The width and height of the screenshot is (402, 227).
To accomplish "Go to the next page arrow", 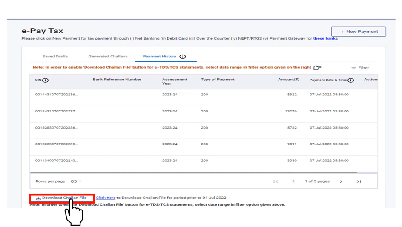I will click(341, 181).
